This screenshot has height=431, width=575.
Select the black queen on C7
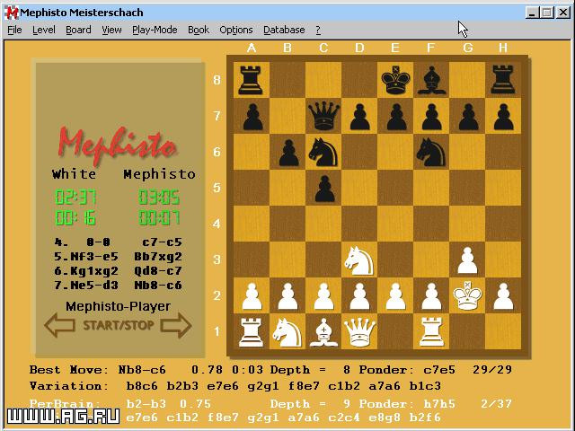point(323,116)
